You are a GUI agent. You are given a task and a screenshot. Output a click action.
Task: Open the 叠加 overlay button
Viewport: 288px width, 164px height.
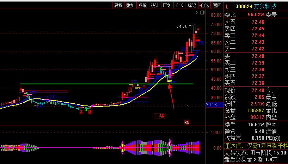pos(130,5)
